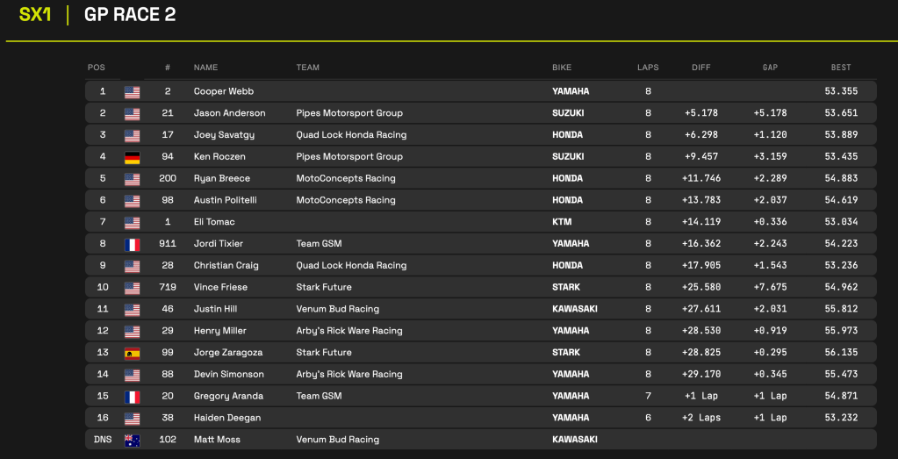Click the KAWASAKI bike label for Justin Hill
898x459 pixels.
point(575,309)
